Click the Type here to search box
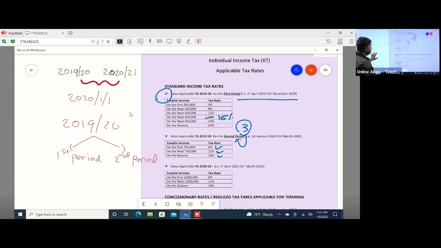 pyautogui.click(x=68, y=214)
